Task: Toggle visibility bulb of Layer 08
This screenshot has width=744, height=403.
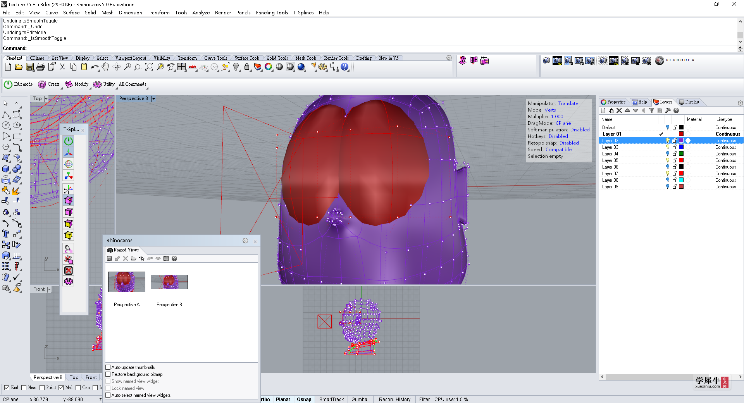Action: [667, 180]
